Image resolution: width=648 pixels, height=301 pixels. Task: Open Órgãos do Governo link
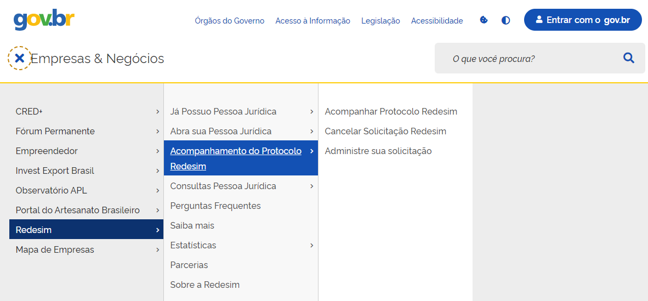[x=229, y=21]
